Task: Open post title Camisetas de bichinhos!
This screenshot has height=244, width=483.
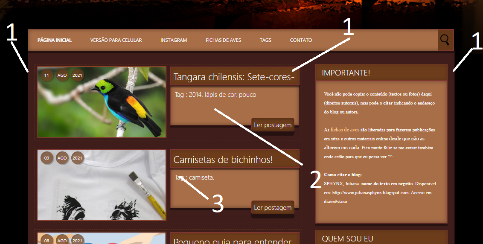Action: pos(223,160)
